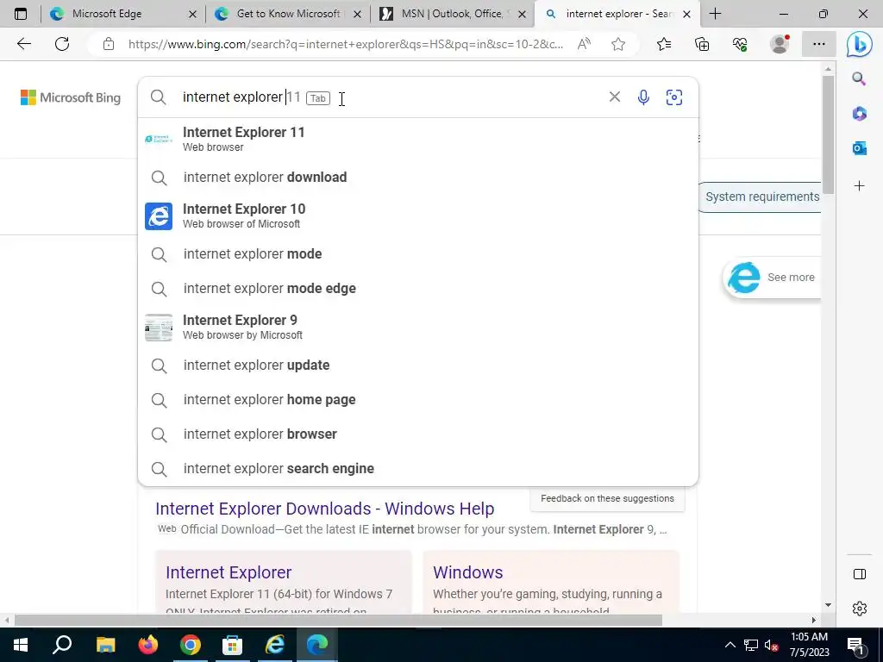Choose internet explorer browser suggestion

tap(418, 434)
